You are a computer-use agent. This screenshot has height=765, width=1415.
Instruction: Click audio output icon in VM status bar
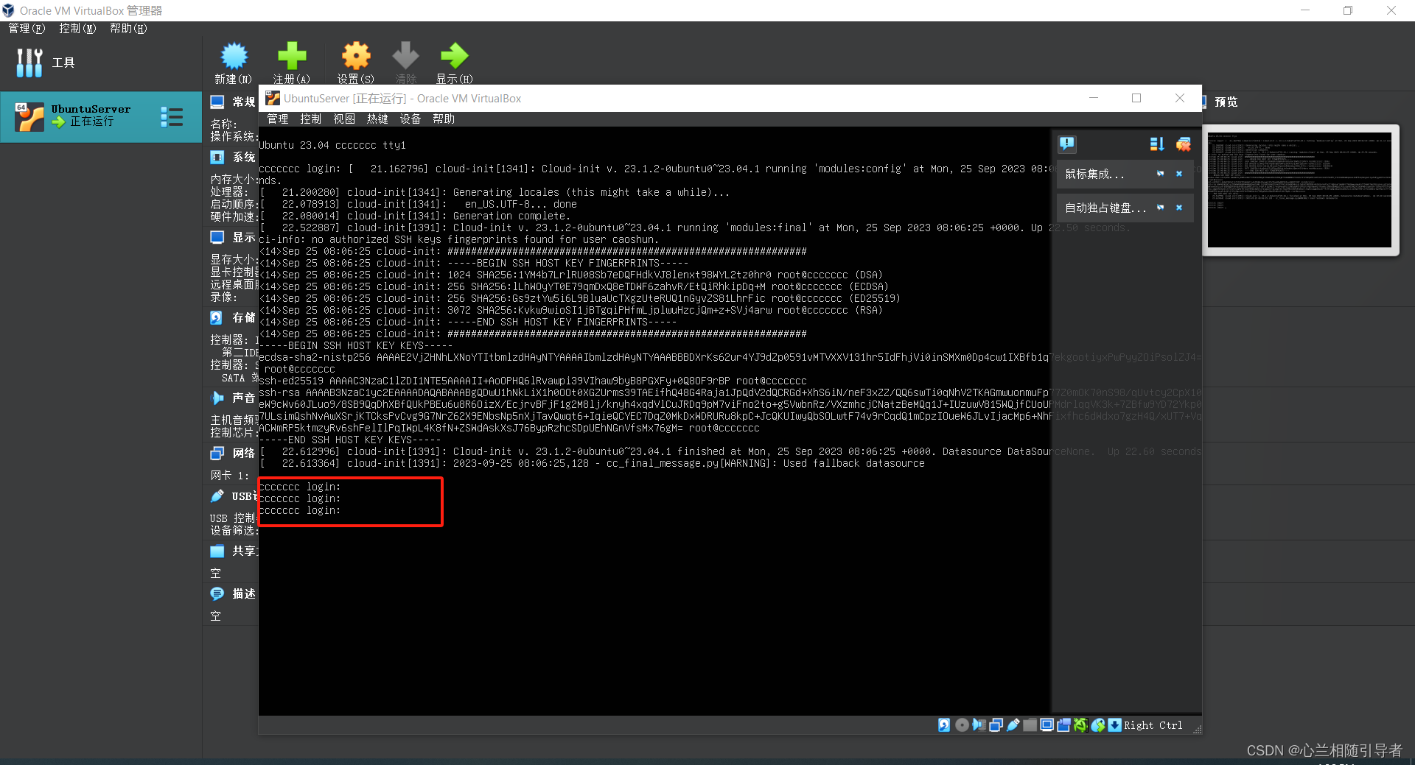click(x=979, y=725)
